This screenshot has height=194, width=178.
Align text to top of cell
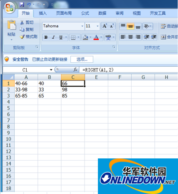[x=123, y=26]
